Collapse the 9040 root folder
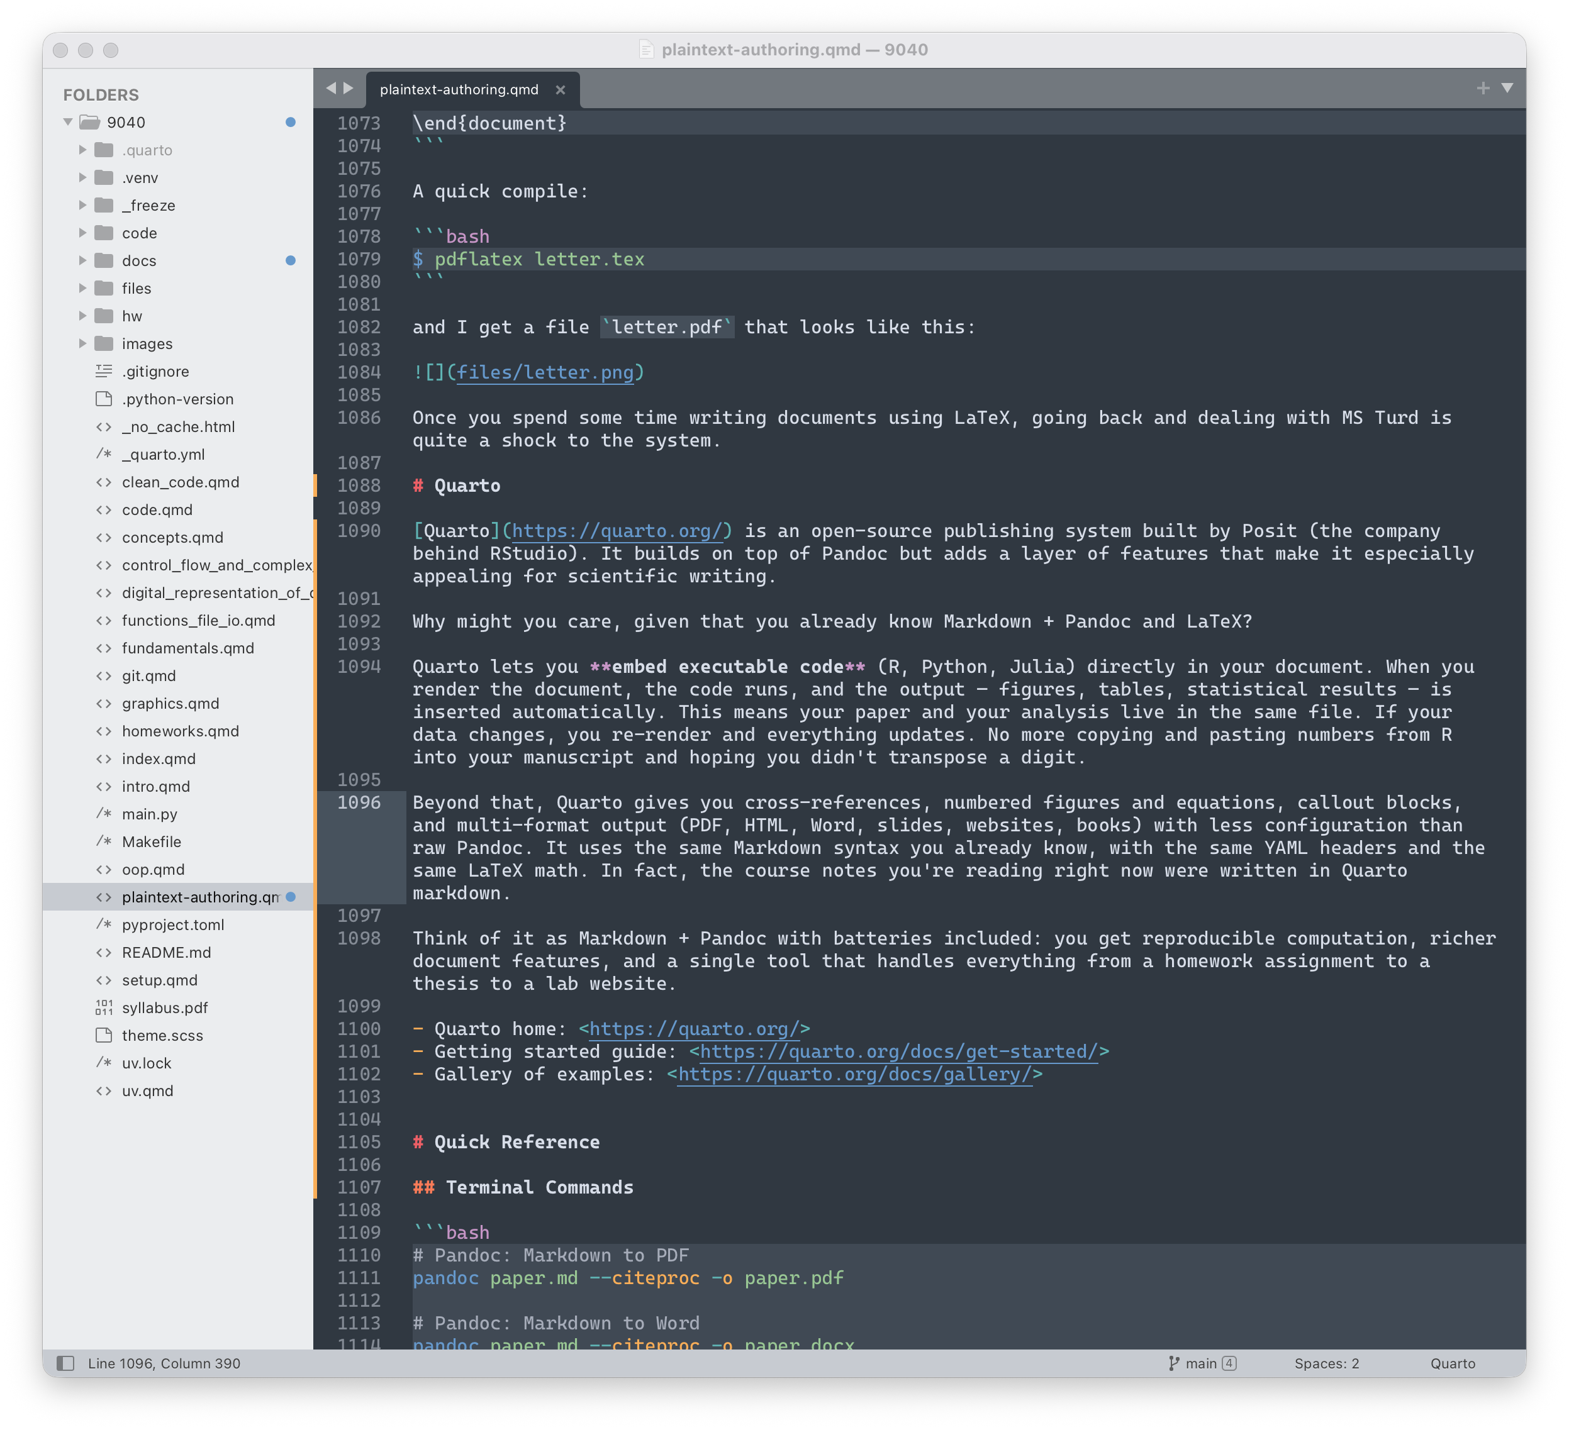The height and width of the screenshot is (1430, 1569). [x=69, y=122]
